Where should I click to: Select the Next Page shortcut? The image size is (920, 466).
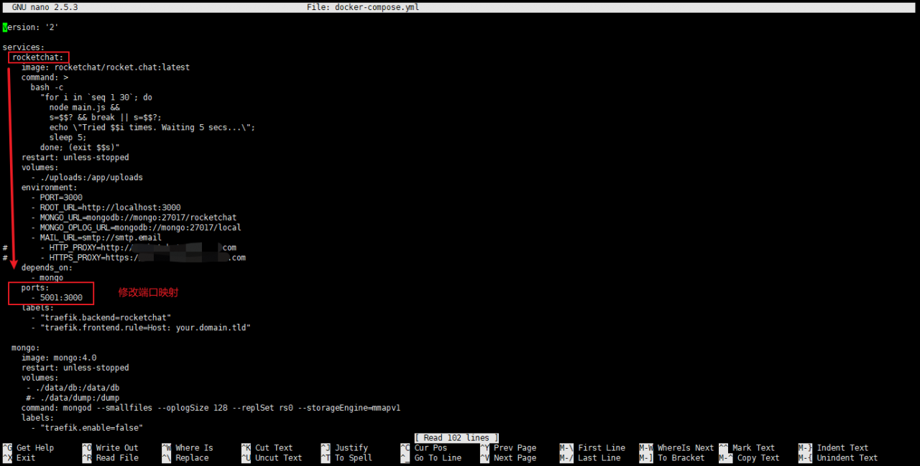508,458
